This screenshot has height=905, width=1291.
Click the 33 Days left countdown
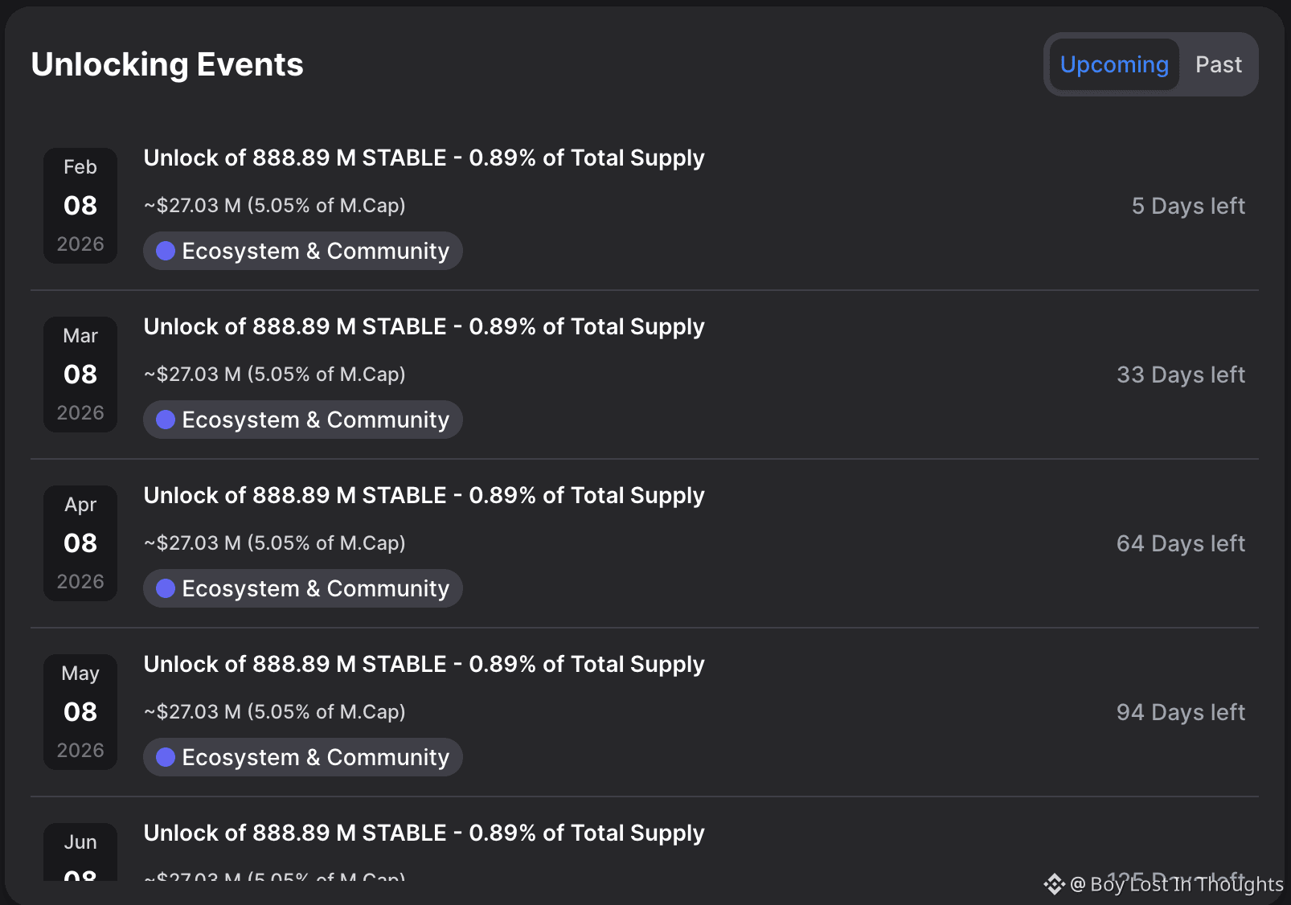1180,375
